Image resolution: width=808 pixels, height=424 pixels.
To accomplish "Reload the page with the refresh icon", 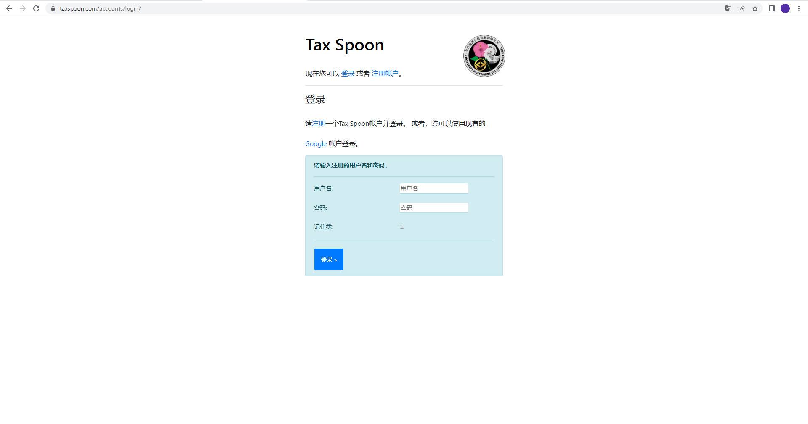I will click(x=36, y=8).
